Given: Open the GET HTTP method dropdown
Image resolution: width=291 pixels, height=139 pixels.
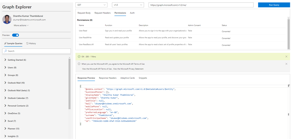Looking at the screenshot, I should (91, 5).
